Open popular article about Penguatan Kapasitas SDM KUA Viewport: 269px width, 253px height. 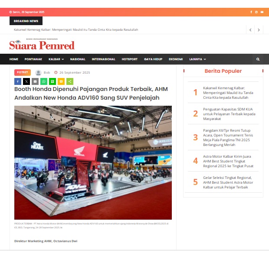229,114
